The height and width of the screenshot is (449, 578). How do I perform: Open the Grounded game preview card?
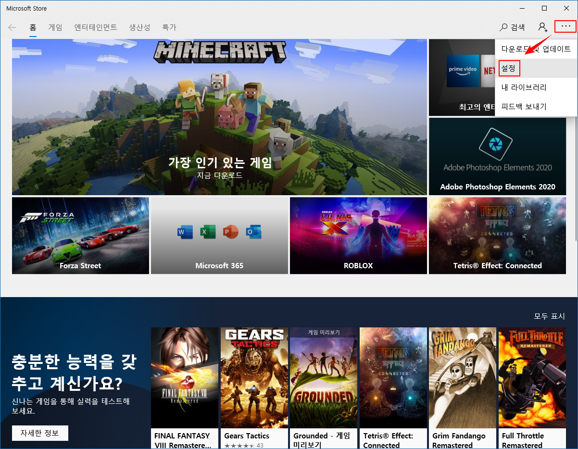tap(324, 388)
